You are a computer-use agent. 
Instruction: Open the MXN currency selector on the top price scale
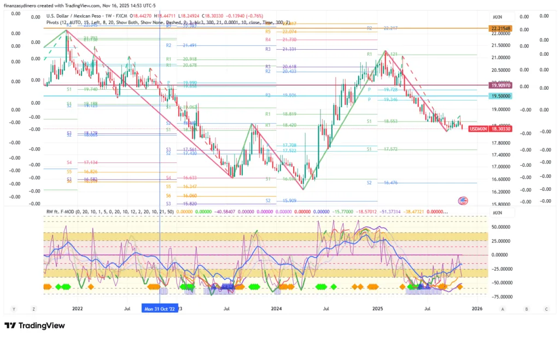click(497, 17)
